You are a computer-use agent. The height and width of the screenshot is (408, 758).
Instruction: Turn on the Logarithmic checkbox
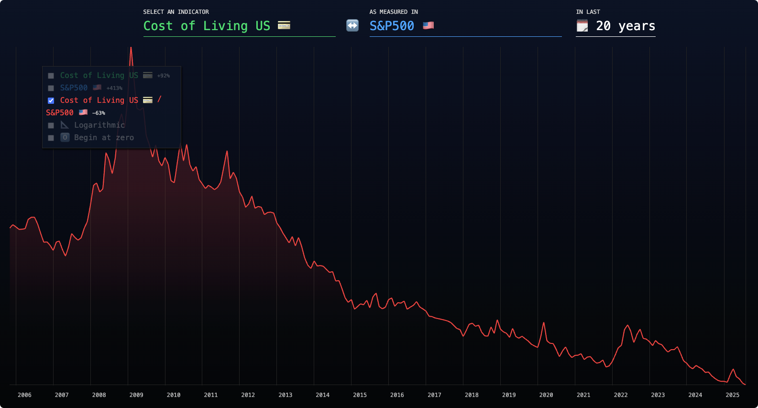pos(51,125)
